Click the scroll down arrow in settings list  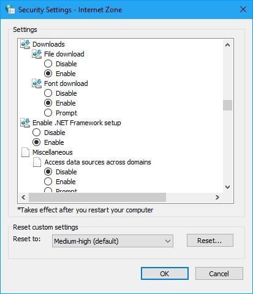[x=227, y=187]
